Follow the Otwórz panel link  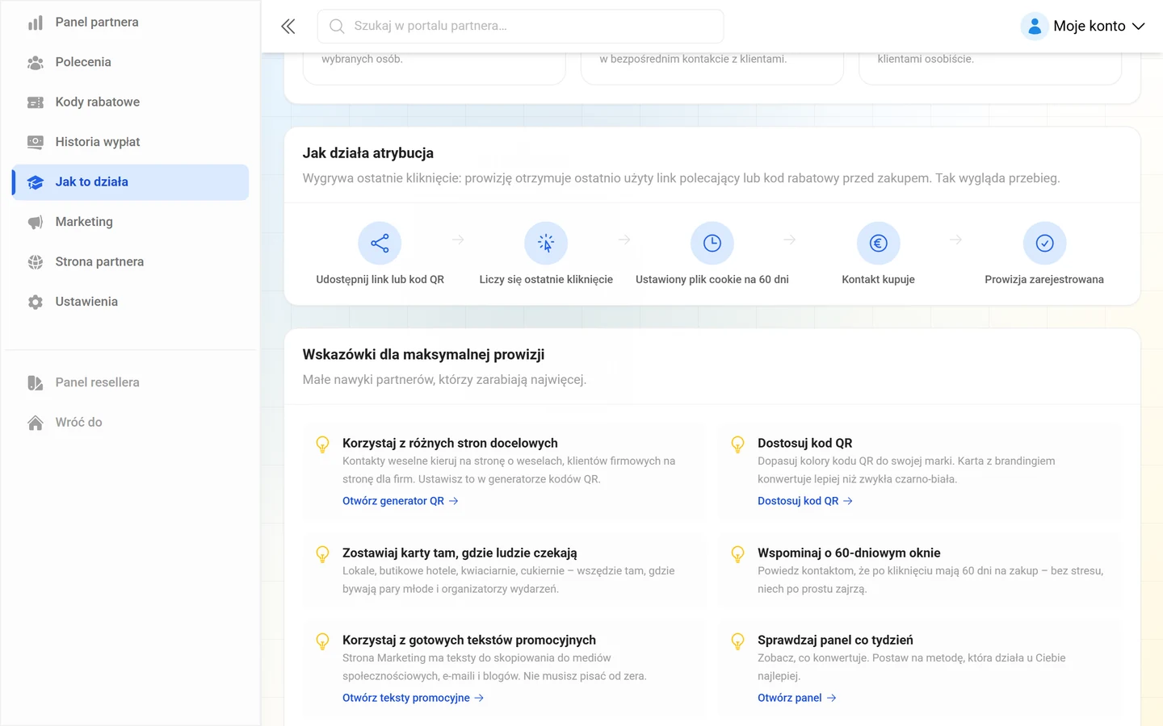pyautogui.click(x=797, y=698)
